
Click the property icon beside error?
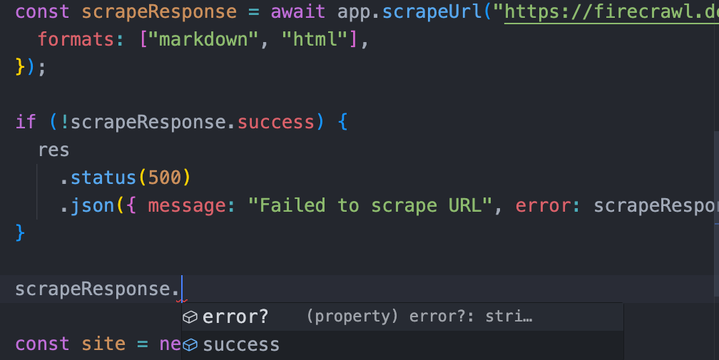[x=190, y=317]
